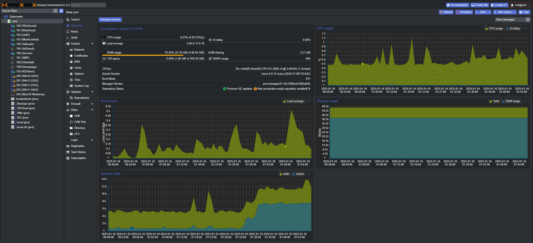Open DNS settings
533x243 pixels.
pos(75,61)
